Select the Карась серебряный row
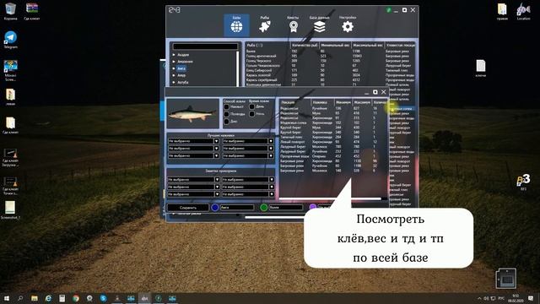Screen dimensions: 540x304 pyautogui.click(x=330, y=80)
